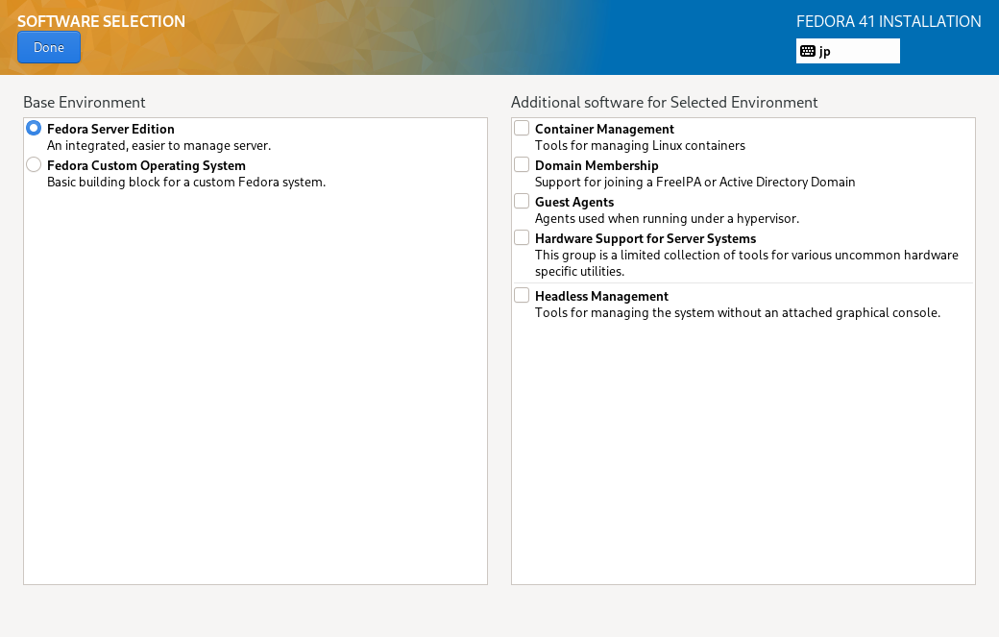Click the 'SOFTWARE SELECTION' title

(x=101, y=22)
